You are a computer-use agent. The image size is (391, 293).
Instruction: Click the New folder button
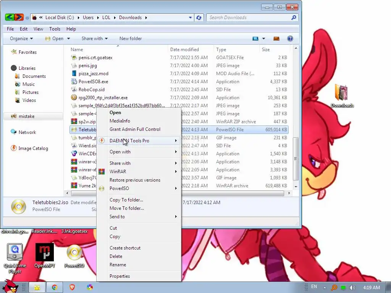(131, 39)
